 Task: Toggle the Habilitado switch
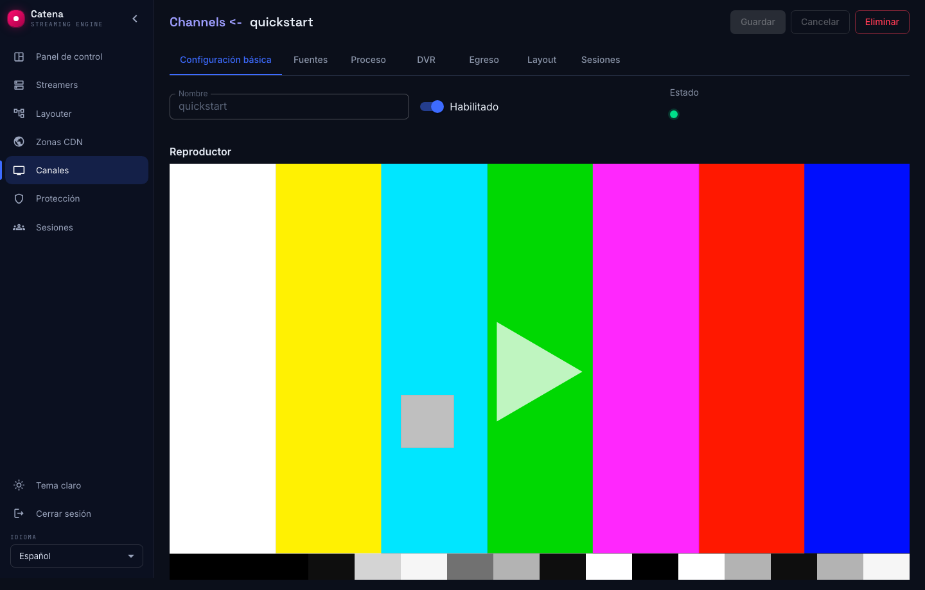point(432,107)
